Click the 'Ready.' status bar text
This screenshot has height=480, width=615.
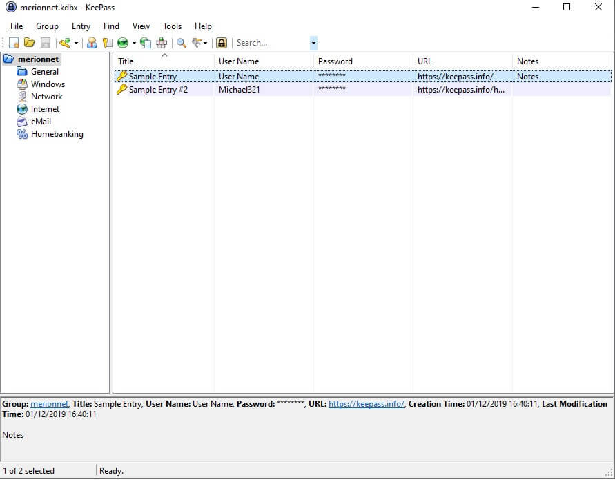tap(111, 471)
